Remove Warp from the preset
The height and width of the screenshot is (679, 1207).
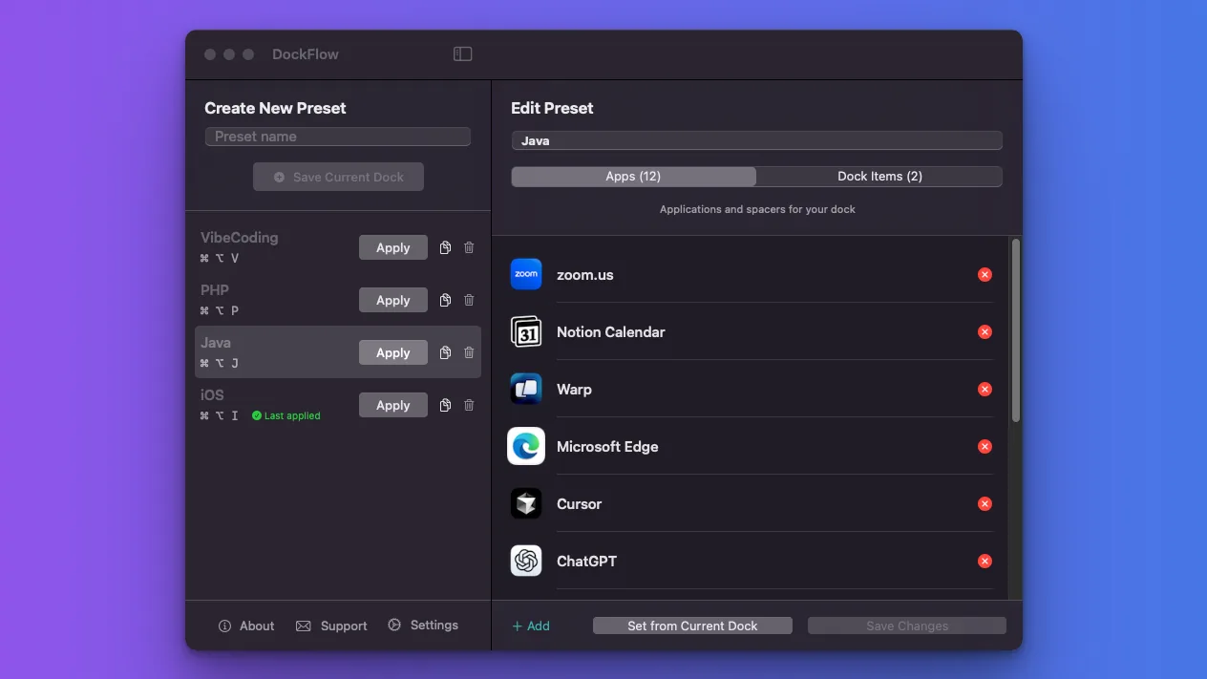[x=985, y=389]
